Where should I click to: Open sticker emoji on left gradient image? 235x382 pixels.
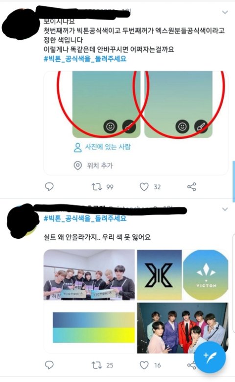click(110, 127)
